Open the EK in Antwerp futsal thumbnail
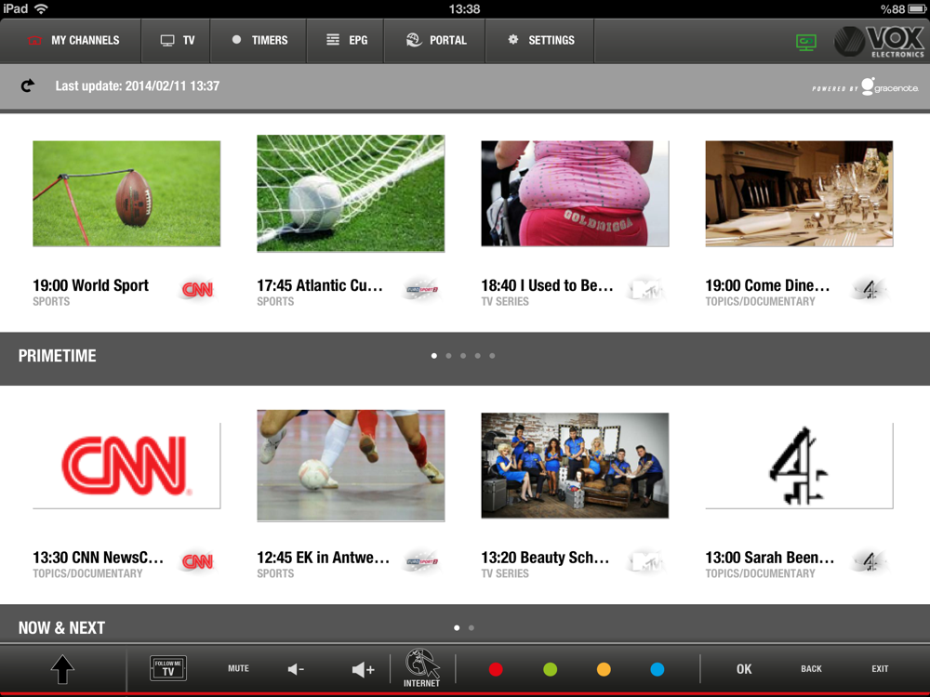The image size is (930, 697). point(351,466)
